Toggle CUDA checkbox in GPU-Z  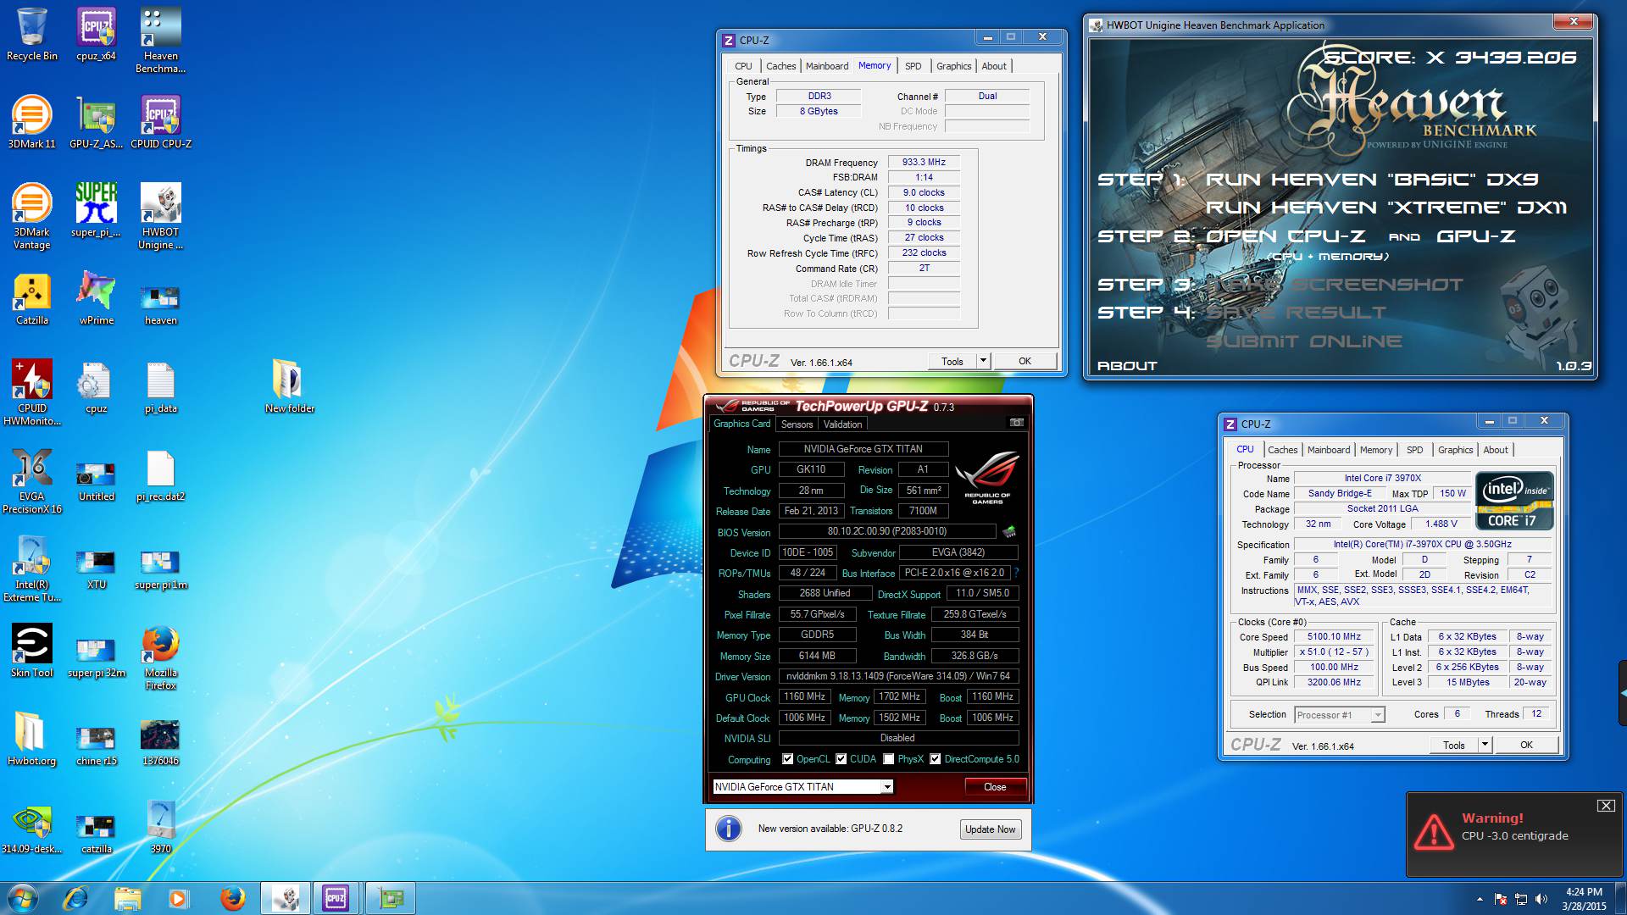click(841, 759)
